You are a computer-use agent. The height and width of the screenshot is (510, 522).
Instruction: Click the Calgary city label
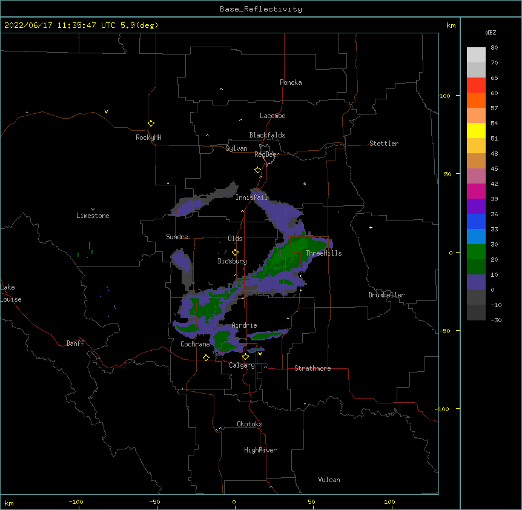(242, 365)
